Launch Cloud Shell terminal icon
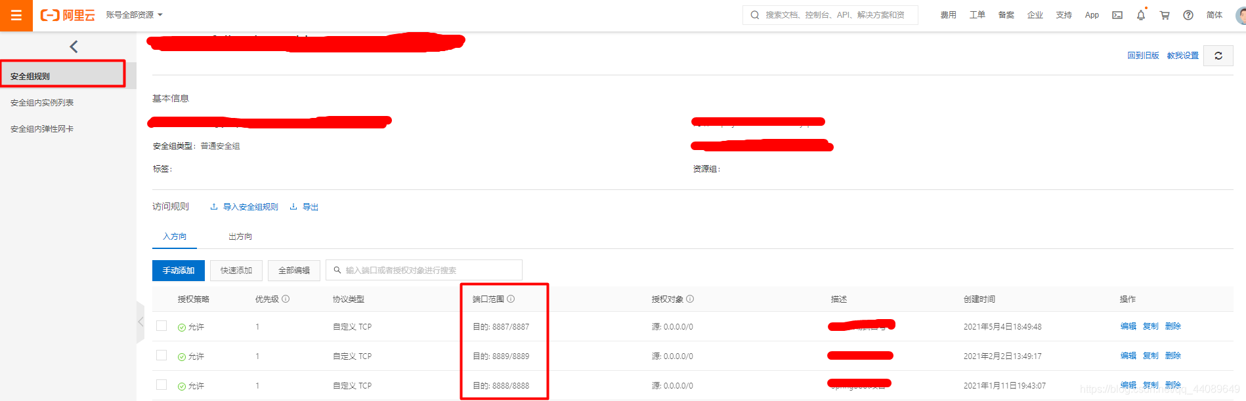Viewport: 1246px width, 401px height. coord(1117,15)
